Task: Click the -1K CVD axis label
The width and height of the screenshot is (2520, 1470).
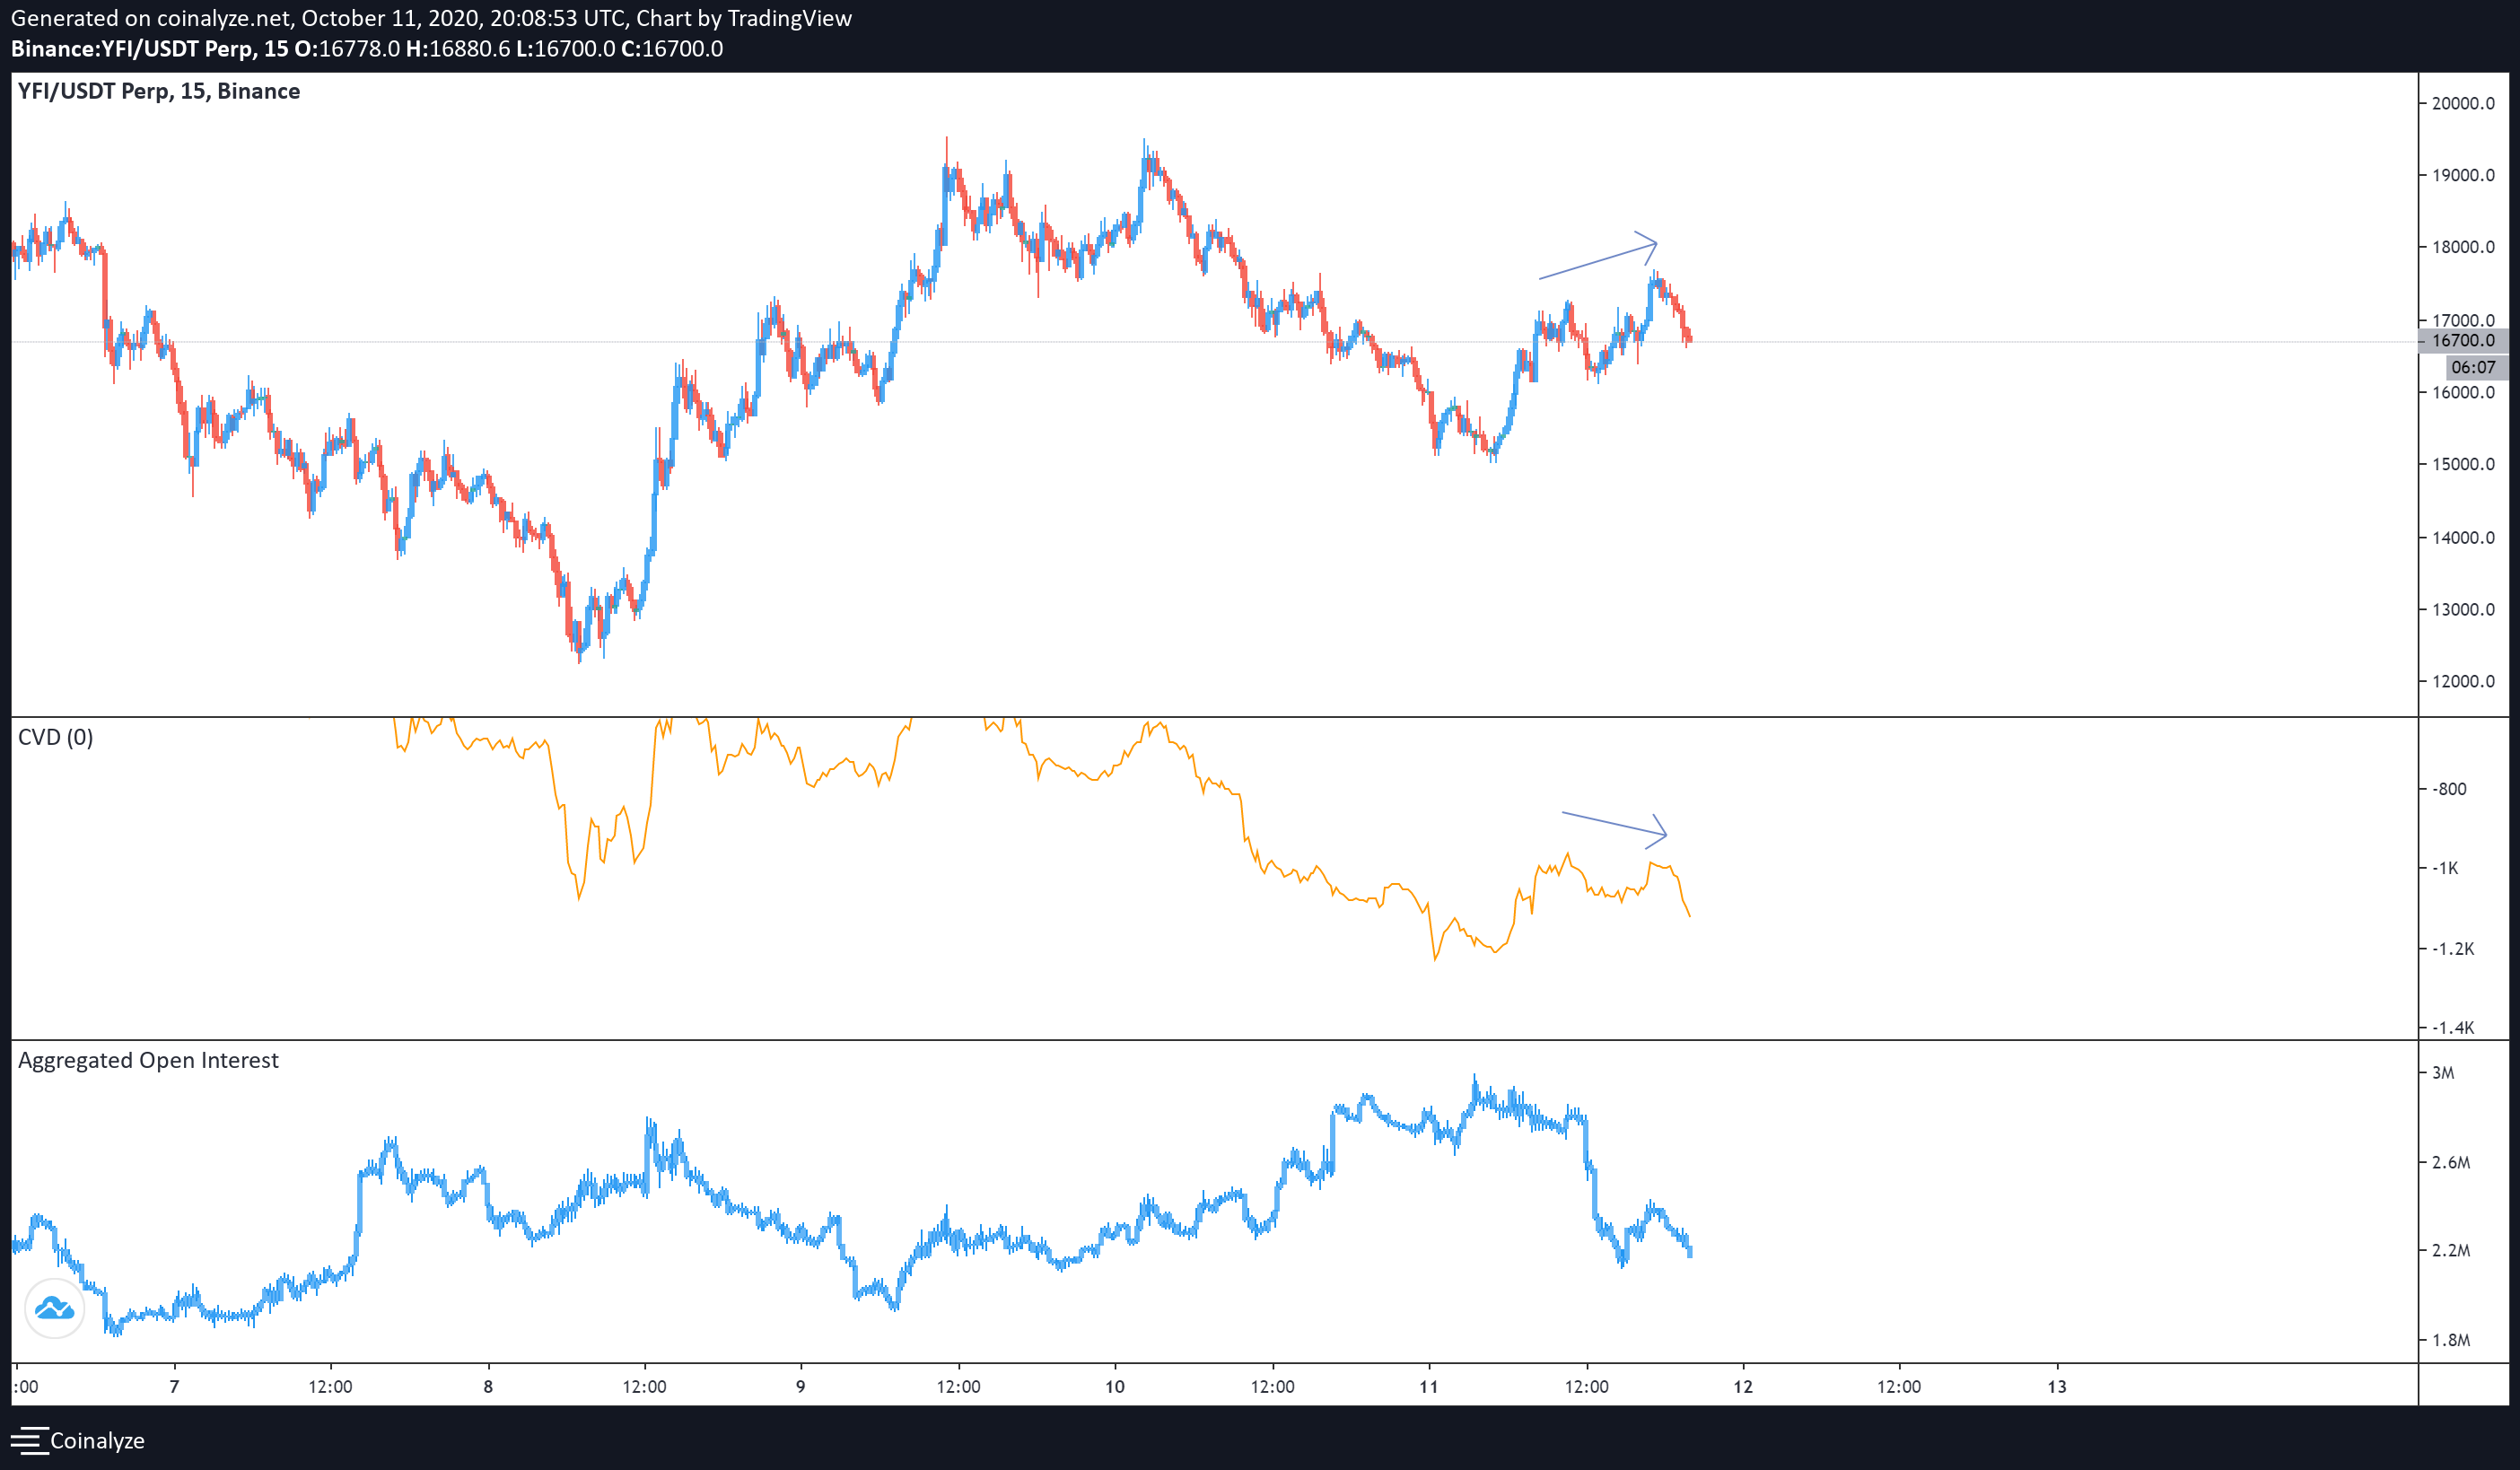Action: click(x=2445, y=868)
